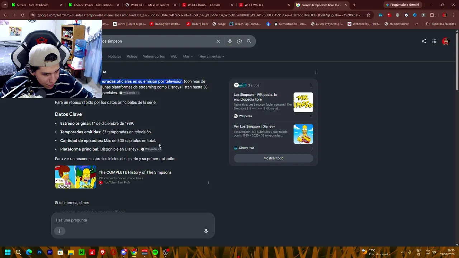Focus the Google search box

[x=158, y=41]
